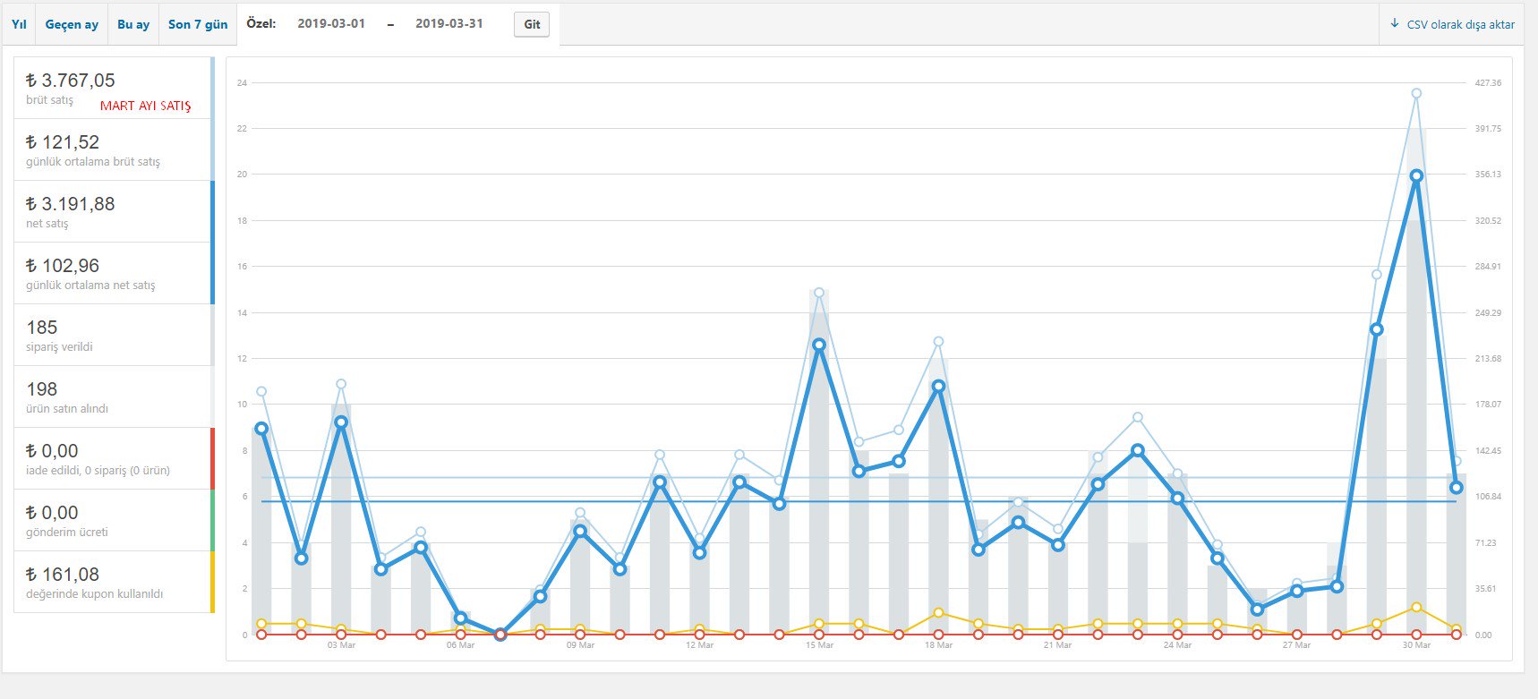The height and width of the screenshot is (699, 1538).
Task: Show the Son 7 gün range
Action: 198,24
